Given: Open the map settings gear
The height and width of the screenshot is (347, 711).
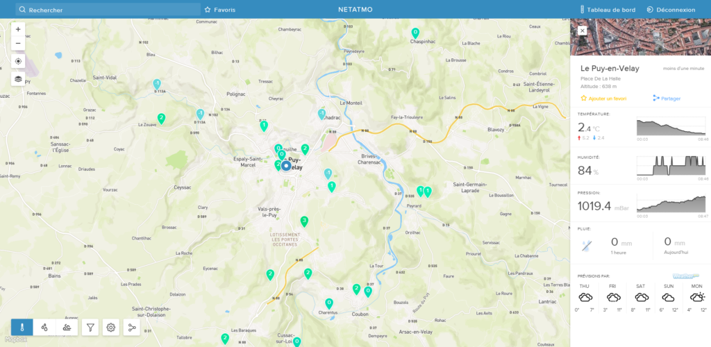Looking at the screenshot, I should (x=111, y=327).
